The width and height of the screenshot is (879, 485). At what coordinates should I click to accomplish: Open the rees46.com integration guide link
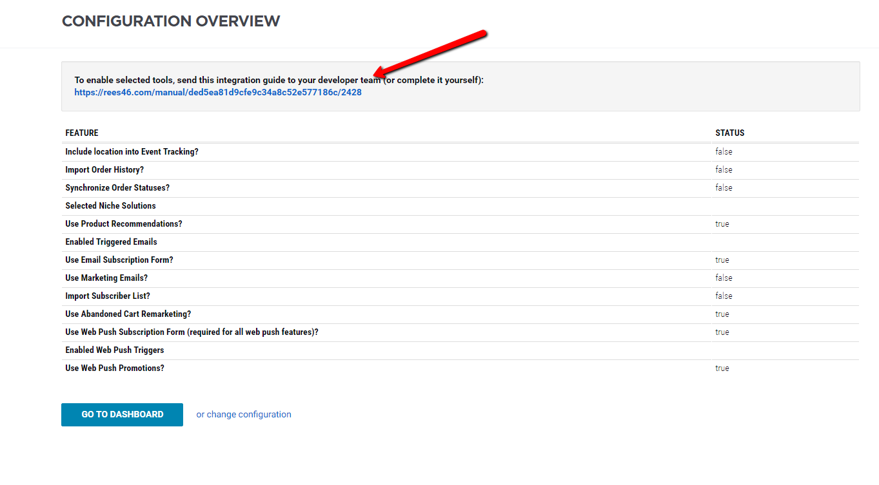218,92
